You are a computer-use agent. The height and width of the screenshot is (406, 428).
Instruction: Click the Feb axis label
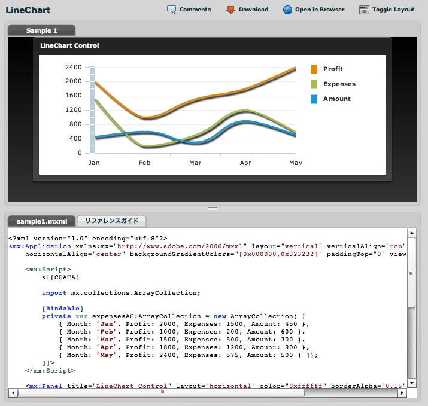(145, 163)
